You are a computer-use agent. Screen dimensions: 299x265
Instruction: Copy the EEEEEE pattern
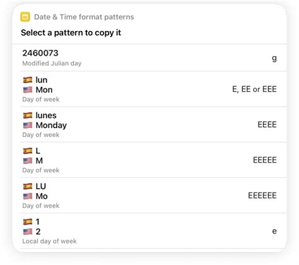click(262, 196)
